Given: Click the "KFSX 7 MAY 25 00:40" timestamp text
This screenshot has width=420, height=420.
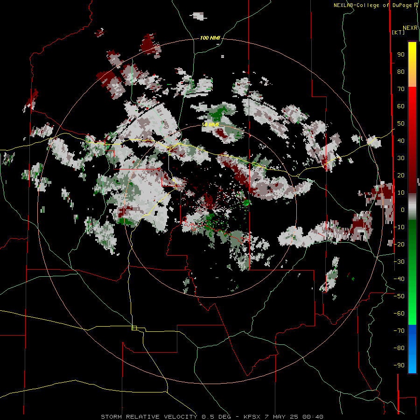Looking at the screenshot, I should pos(283,417).
